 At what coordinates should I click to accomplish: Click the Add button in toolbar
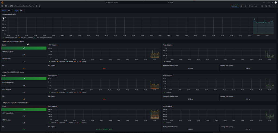tap(235, 6)
